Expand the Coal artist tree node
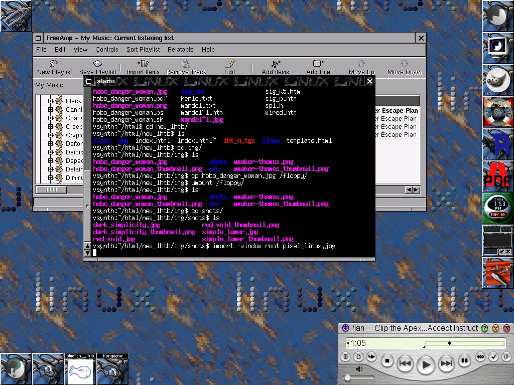 pyautogui.click(x=51, y=118)
